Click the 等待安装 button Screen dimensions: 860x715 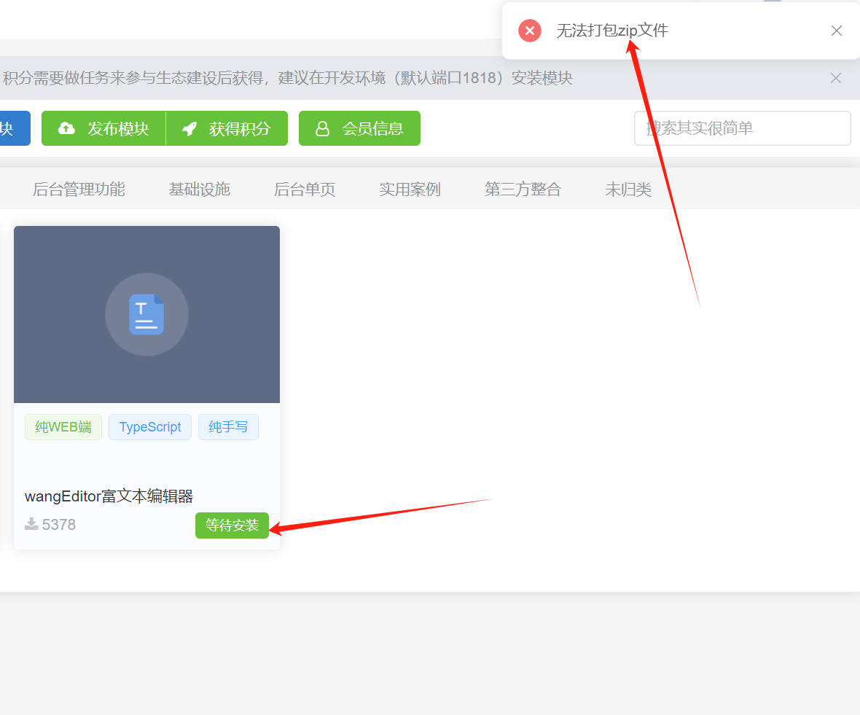pyautogui.click(x=232, y=525)
